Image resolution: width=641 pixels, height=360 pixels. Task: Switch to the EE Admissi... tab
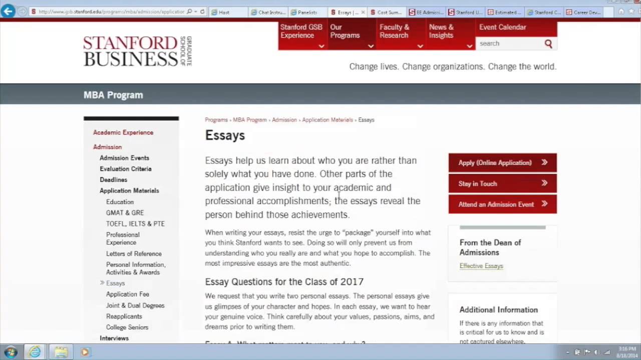426,12
